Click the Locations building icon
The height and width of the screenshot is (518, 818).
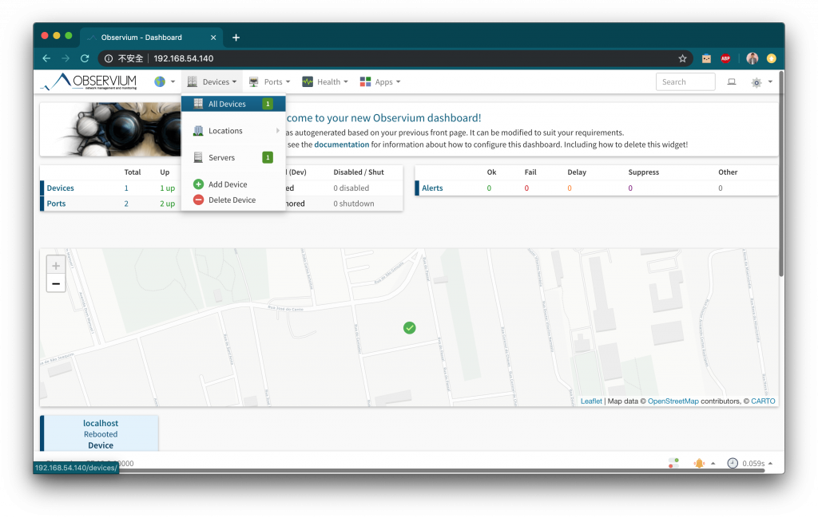[198, 131]
